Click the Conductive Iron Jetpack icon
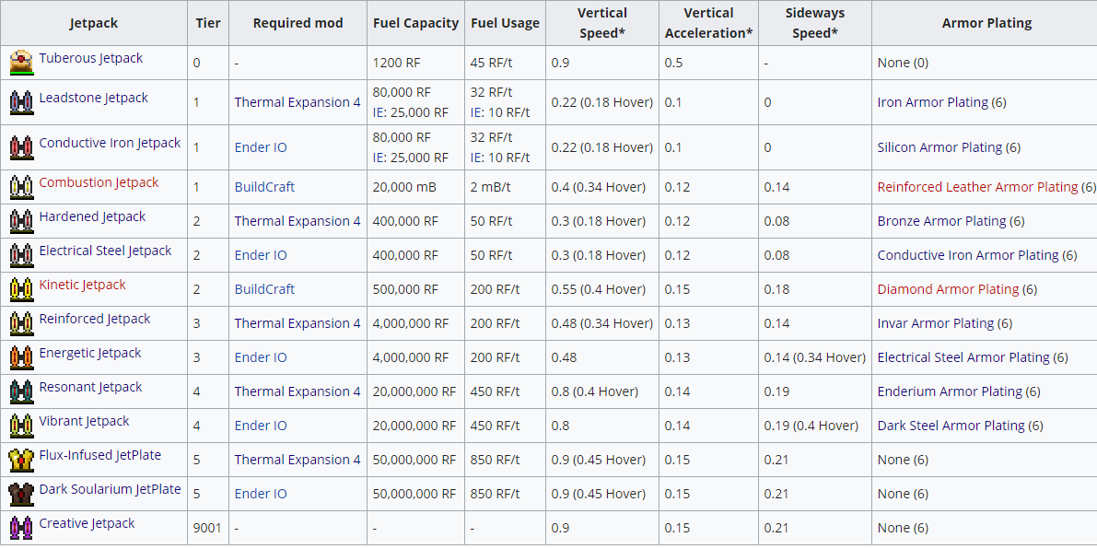1097x549 pixels. [x=22, y=146]
